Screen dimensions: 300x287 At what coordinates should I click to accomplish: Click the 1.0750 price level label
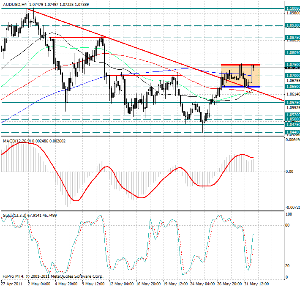292,65
